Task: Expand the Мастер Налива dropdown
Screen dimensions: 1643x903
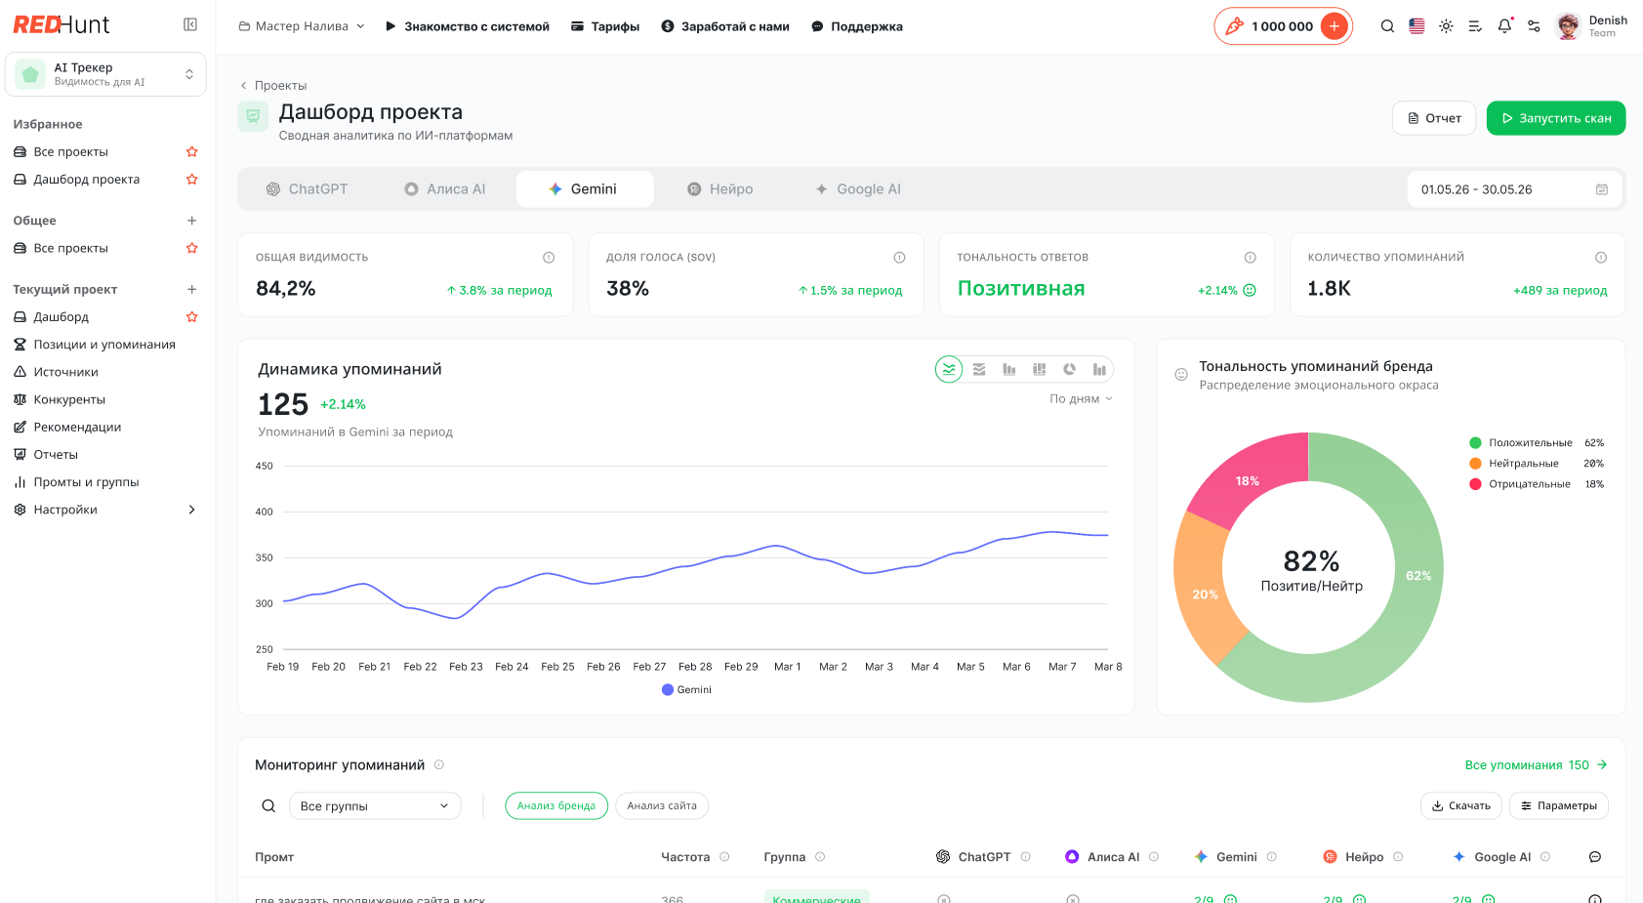Action: tap(302, 26)
